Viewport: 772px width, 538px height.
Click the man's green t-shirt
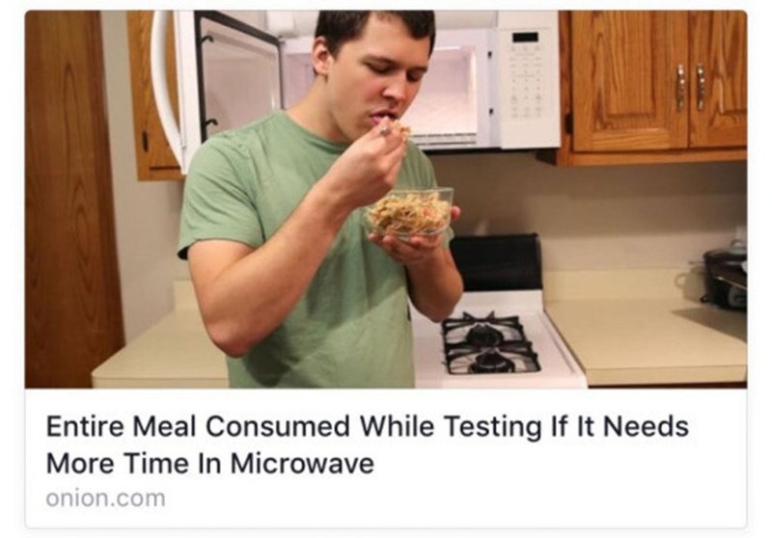click(305, 256)
